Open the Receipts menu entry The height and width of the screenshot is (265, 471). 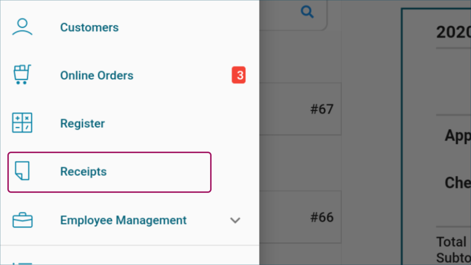tap(110, 172)
